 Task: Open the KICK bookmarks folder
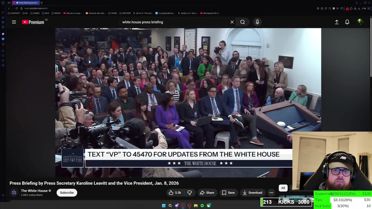(x=46, y=13)
